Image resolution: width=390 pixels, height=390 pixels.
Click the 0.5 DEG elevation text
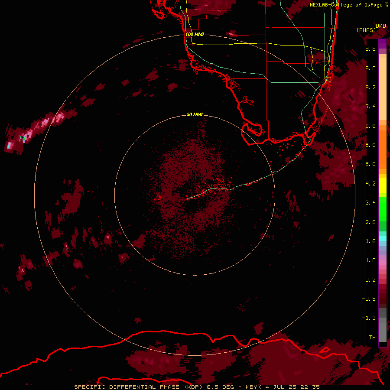[x=221, y=387]
